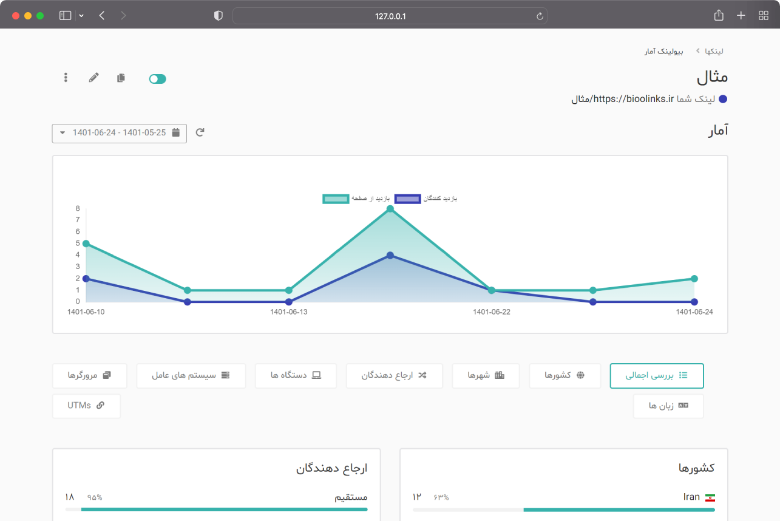This screenshot has height=521, width=780.
Task: Expand the Safari sidebar dropdown chevron
Action: point(81,16)
